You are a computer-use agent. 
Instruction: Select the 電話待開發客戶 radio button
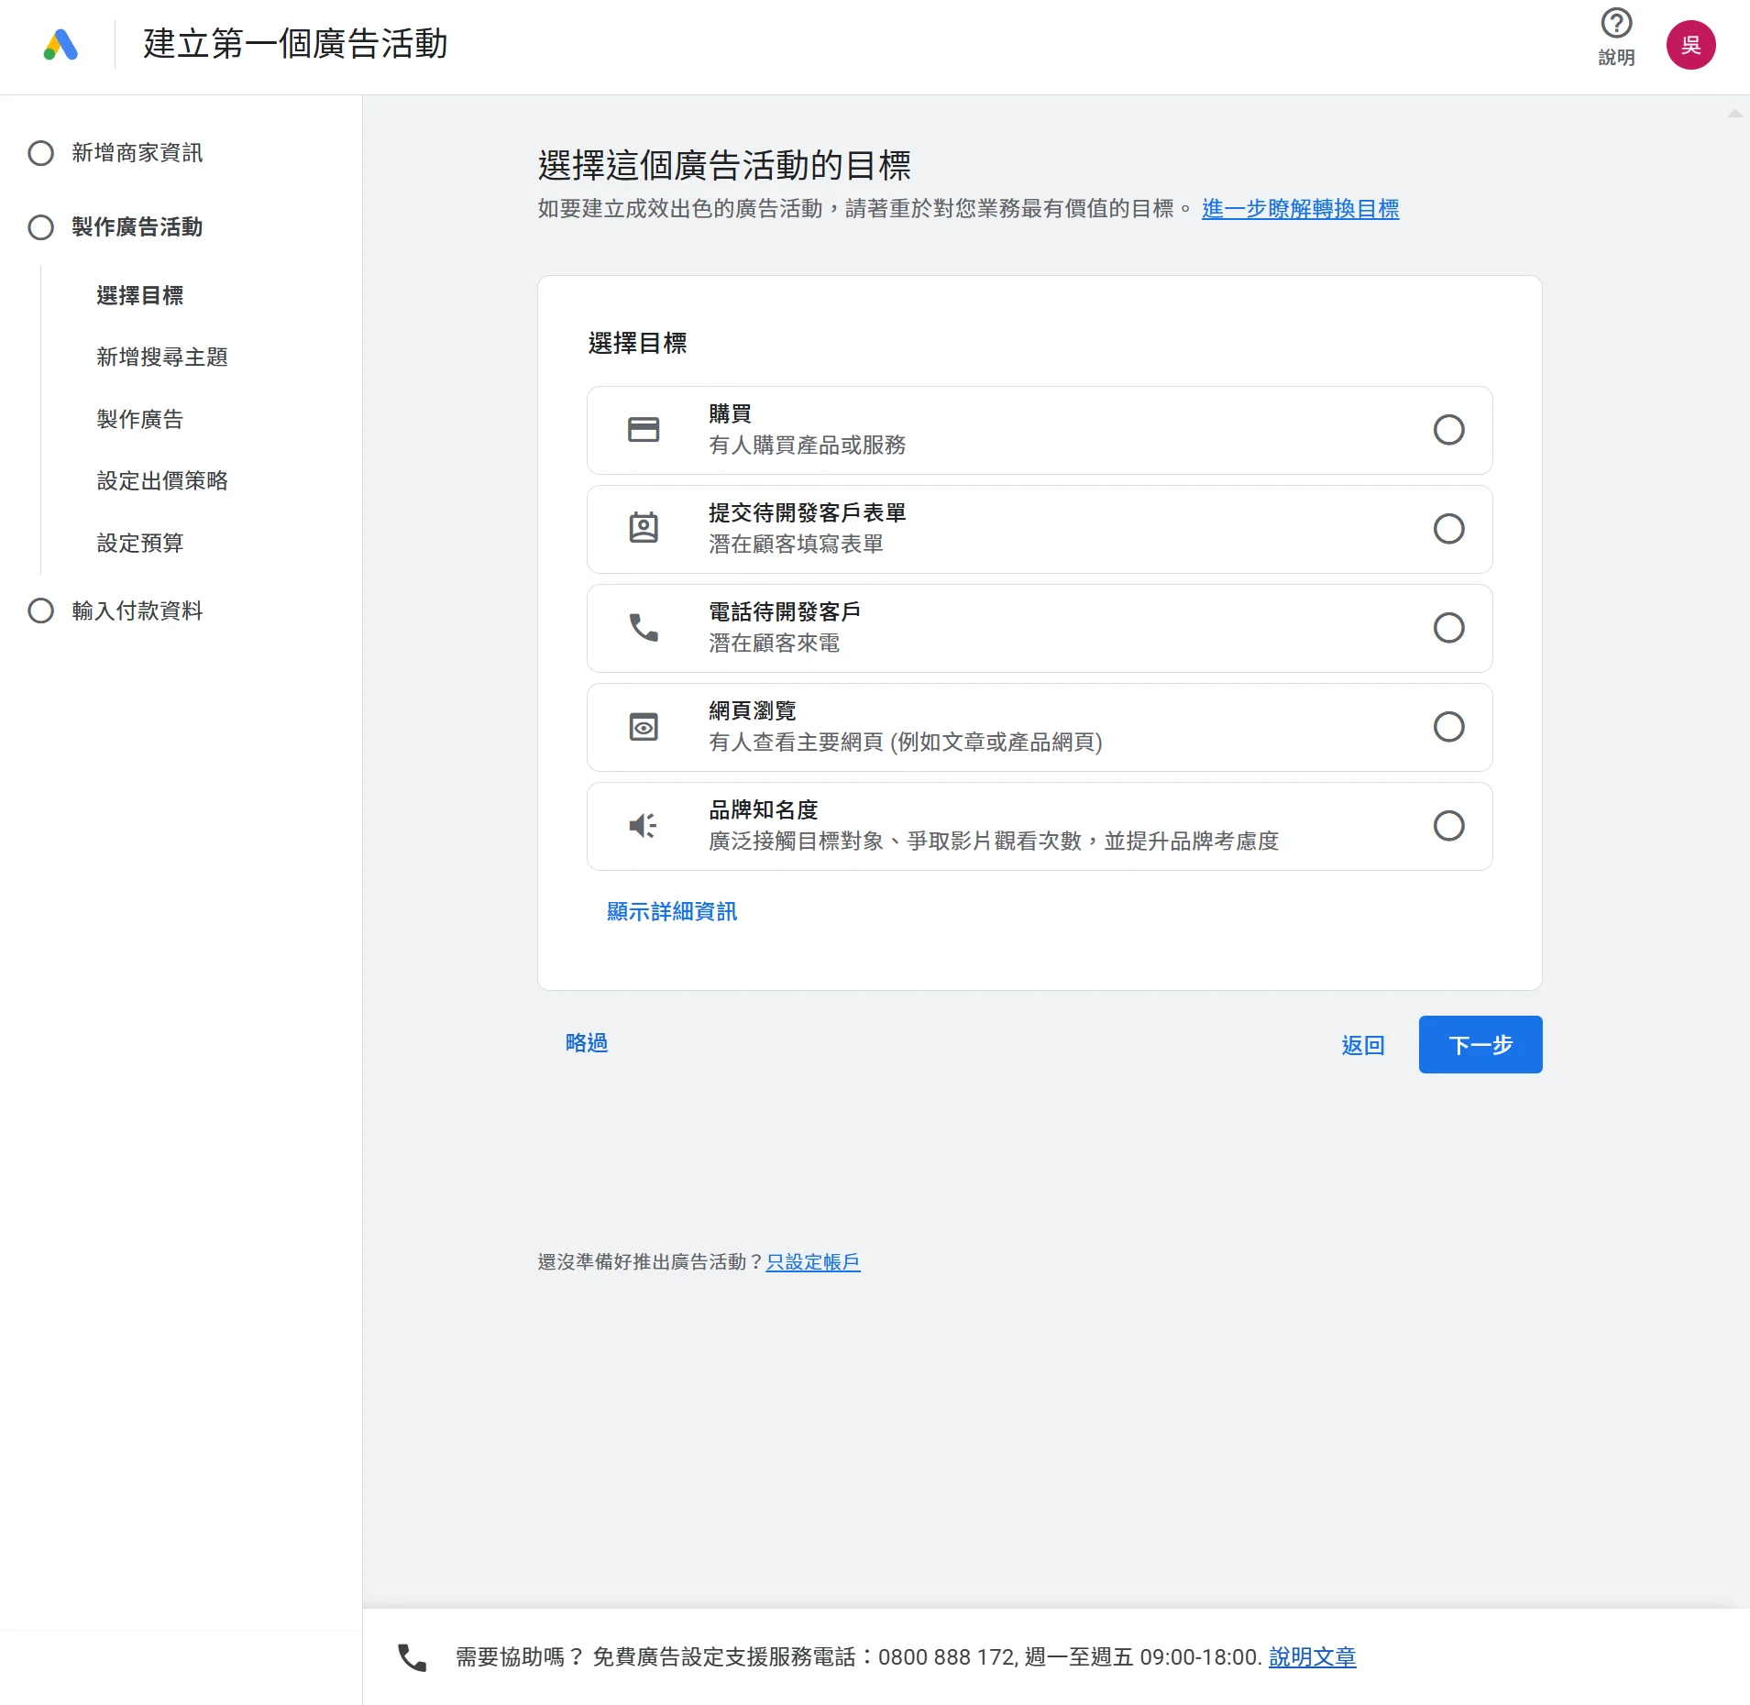[x=1447, y=628]
